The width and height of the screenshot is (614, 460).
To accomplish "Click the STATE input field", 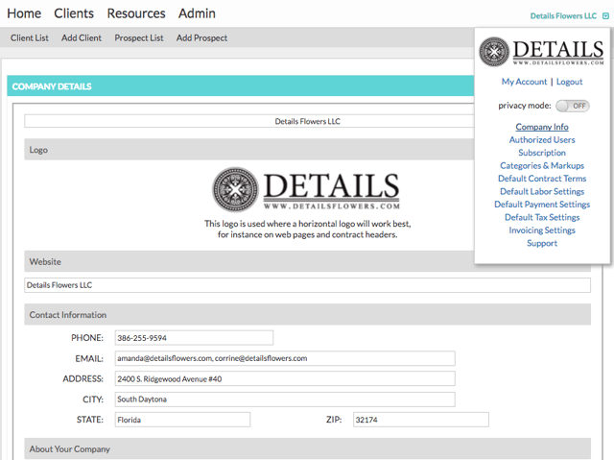I will coord(182,420).
